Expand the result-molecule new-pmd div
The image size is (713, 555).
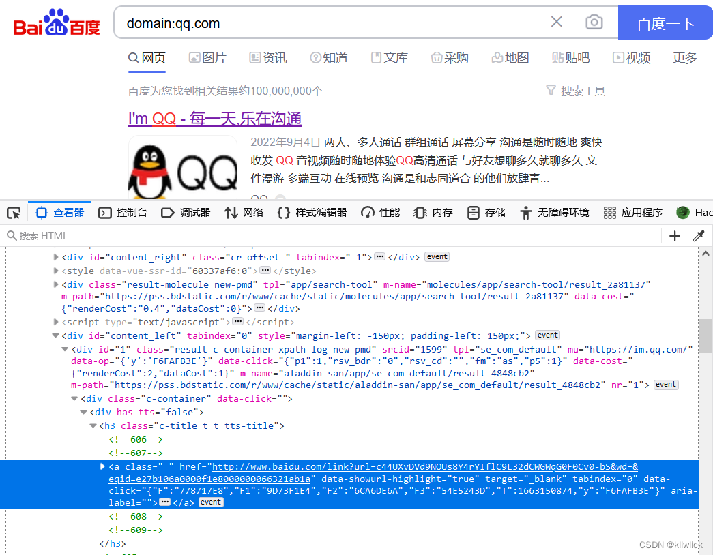(x=56, y=284)
